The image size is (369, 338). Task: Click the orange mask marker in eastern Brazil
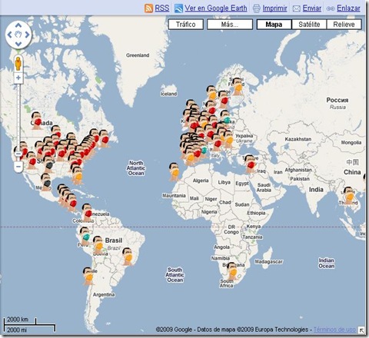coord(128,257)
